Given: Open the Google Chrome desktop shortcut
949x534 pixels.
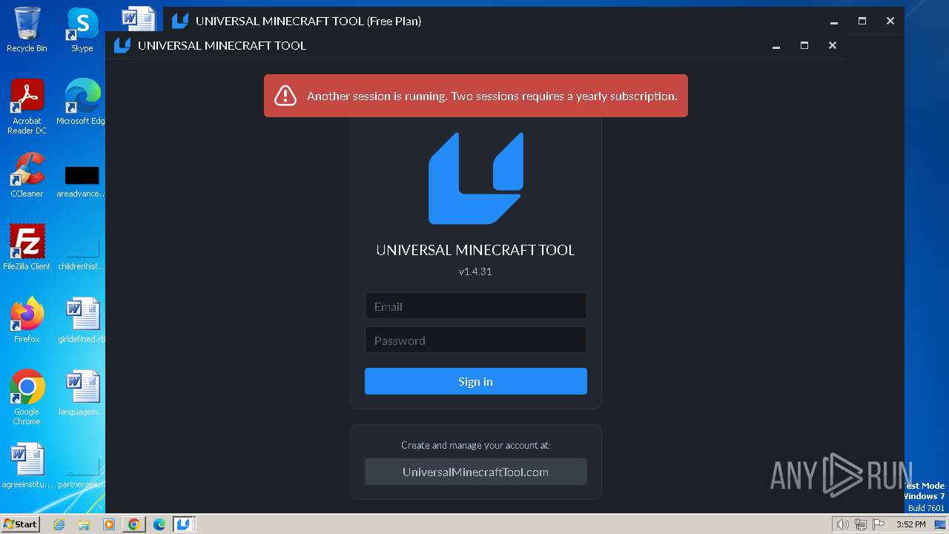Looking at the screenshot, I should 27,398.
